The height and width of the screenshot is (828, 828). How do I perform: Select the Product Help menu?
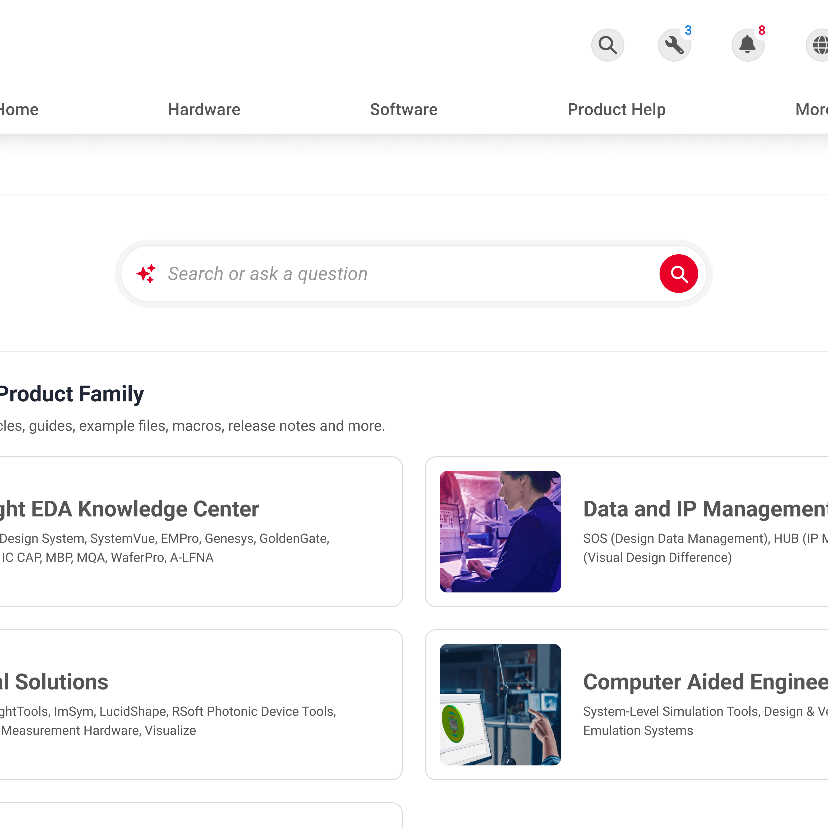coord(616,110)
